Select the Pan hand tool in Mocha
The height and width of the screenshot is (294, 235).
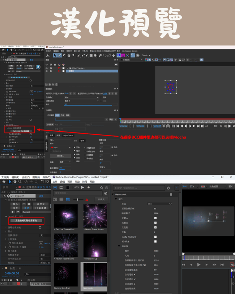point(69,55)
